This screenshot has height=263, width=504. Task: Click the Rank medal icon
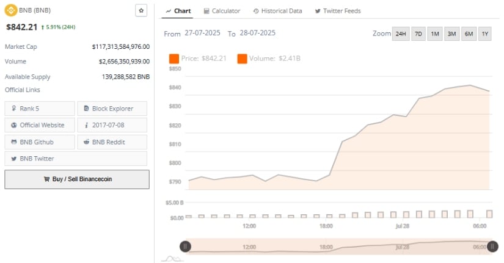[x=14, y=109]
